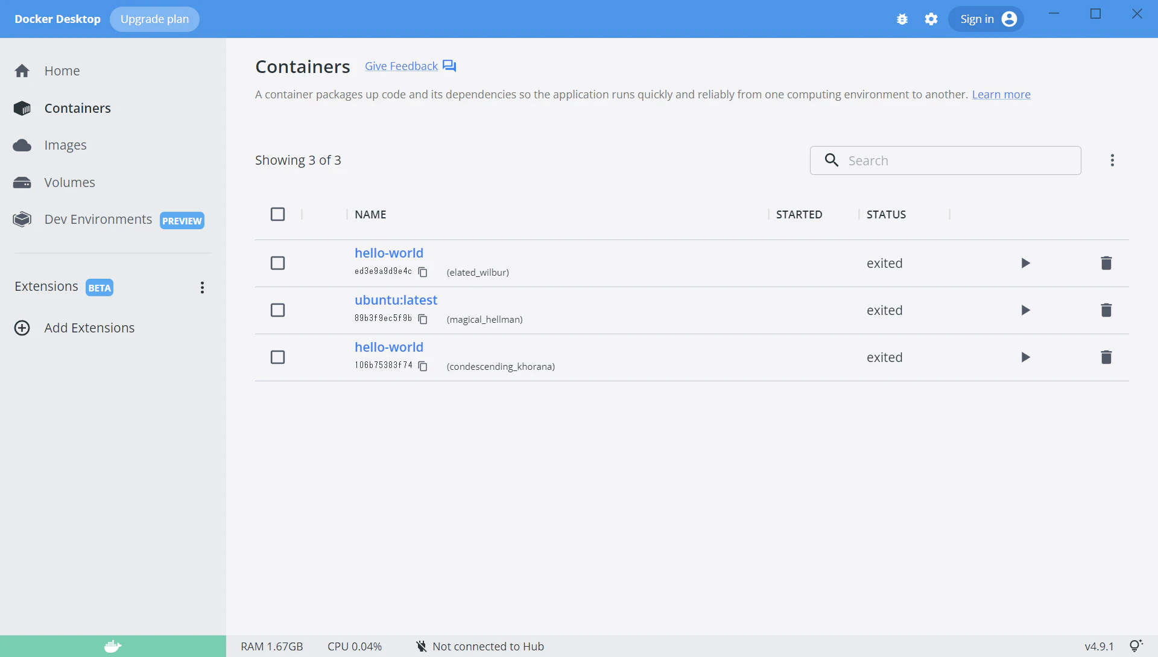Open the three-dot menu next to Search

(1112, 160)
